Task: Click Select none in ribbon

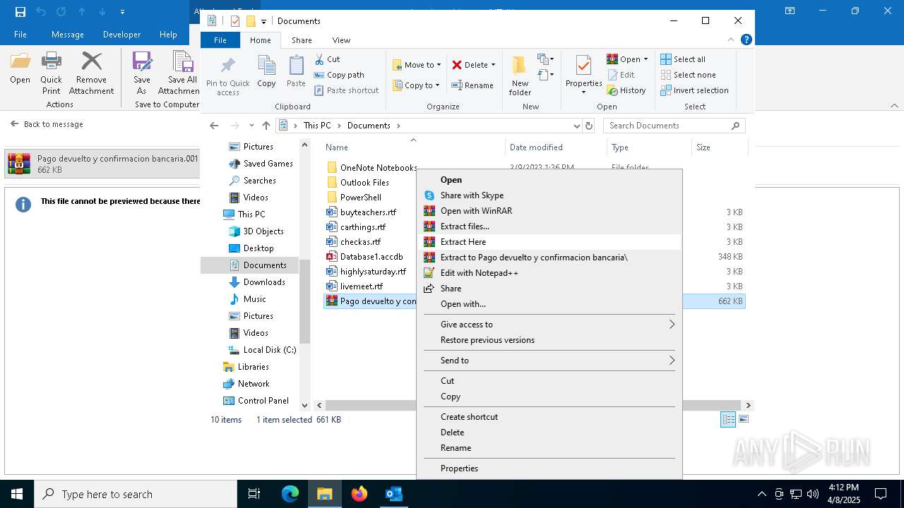Action: (689, 75)
